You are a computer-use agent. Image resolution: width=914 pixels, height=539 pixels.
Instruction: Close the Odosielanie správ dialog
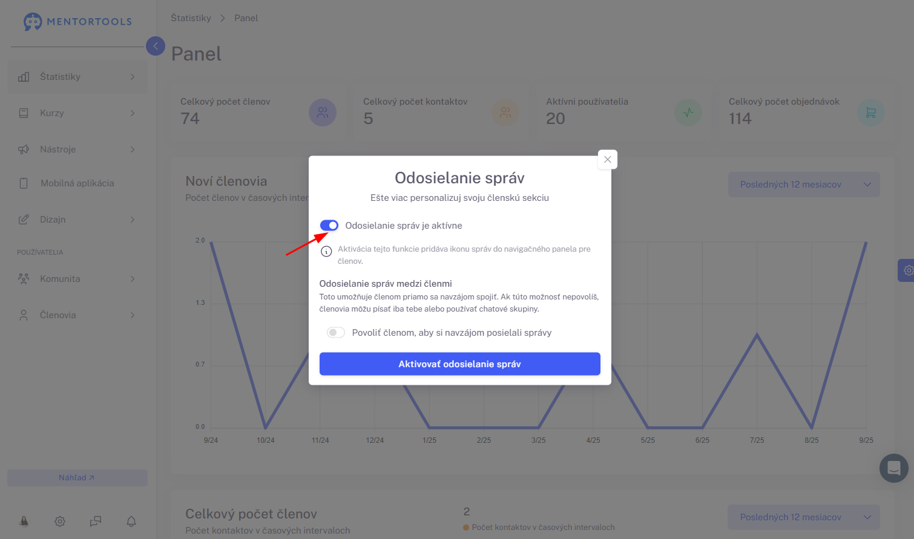(x=608, y=160)
